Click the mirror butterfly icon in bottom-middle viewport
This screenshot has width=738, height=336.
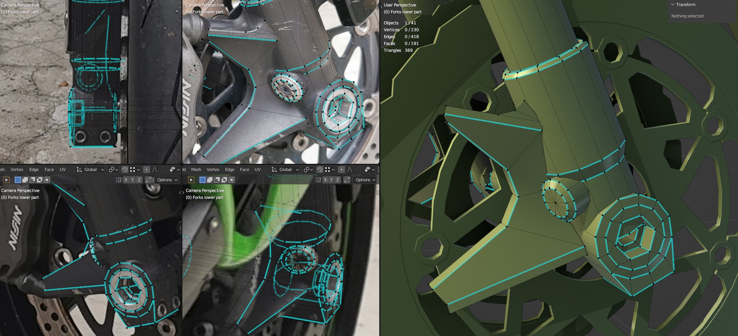click(x=318, y=180)
